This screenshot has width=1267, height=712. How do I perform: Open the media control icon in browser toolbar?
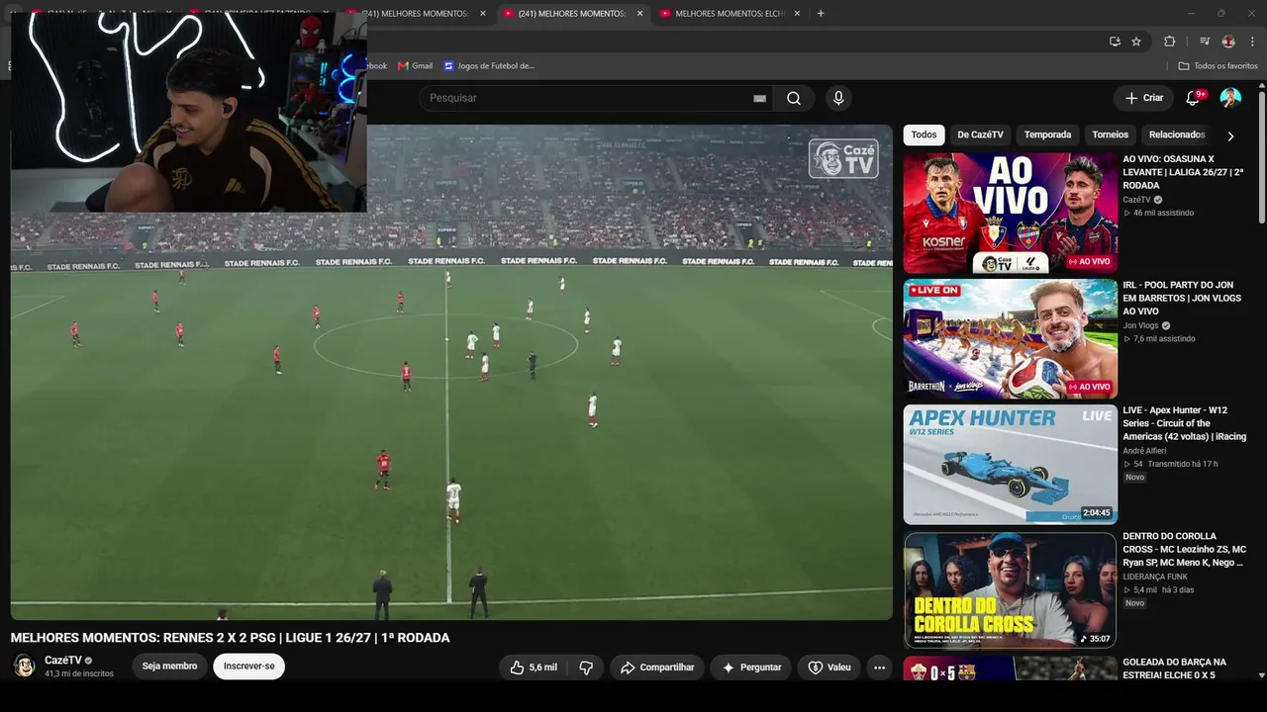(1204, 42)
